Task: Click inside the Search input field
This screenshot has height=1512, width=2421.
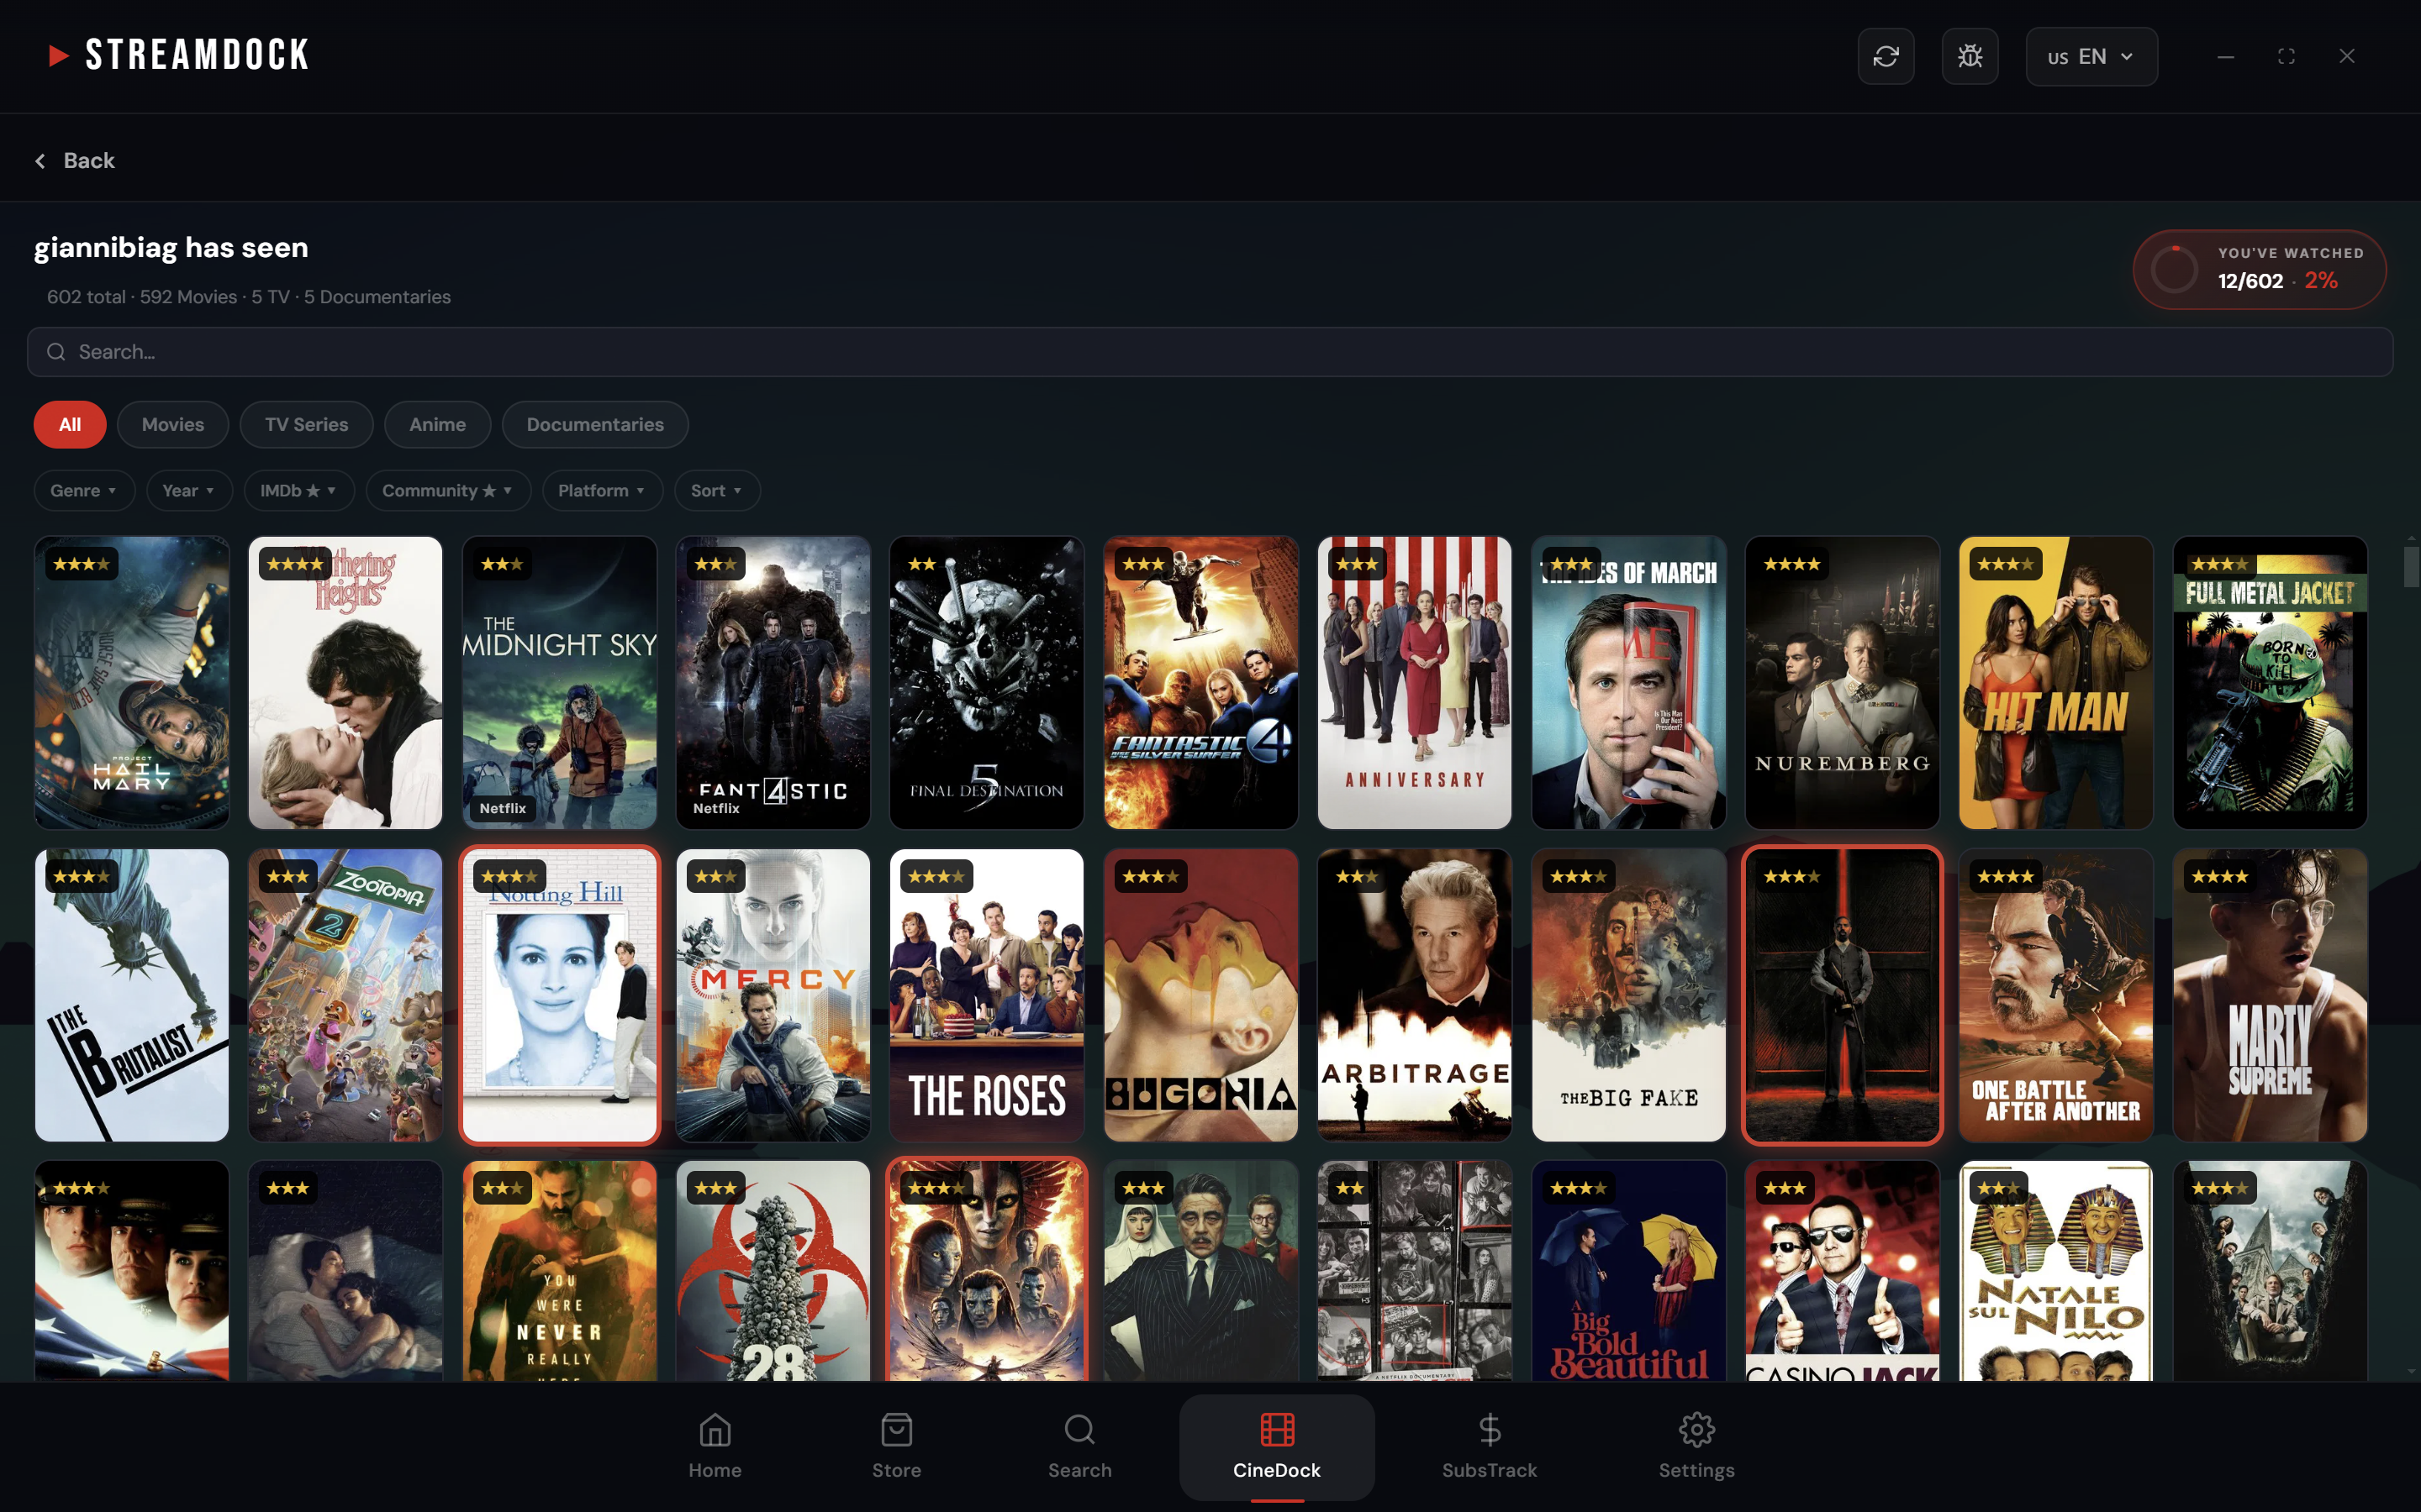Action: [x=1210, y=352]
